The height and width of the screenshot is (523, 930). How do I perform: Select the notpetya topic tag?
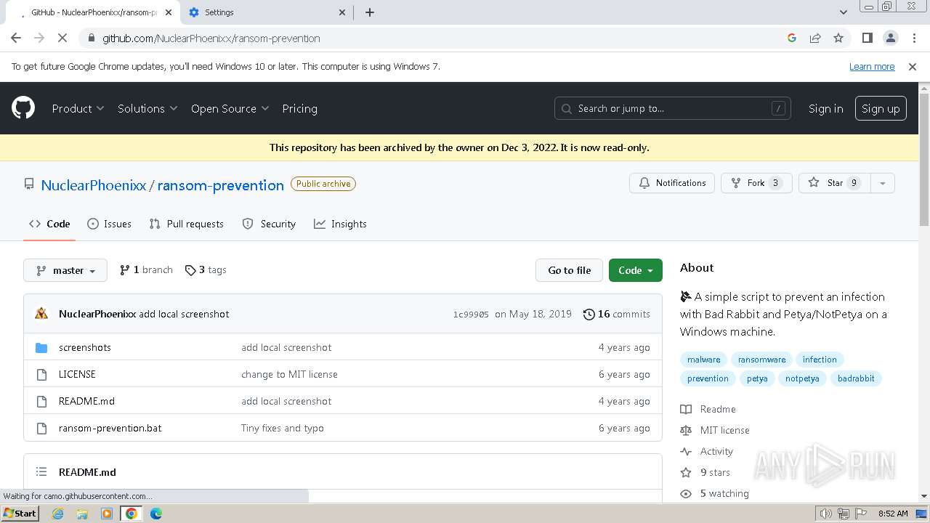802,378
